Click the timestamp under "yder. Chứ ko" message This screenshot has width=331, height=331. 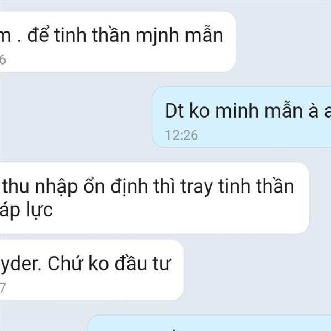2,288
